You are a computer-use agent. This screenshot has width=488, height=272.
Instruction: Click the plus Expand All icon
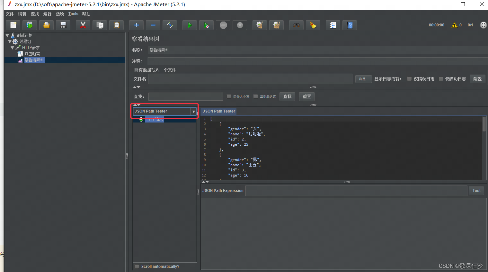(136, 25)
